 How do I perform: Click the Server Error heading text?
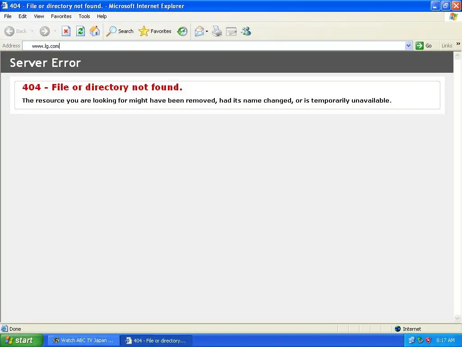(x=45, y=63)
